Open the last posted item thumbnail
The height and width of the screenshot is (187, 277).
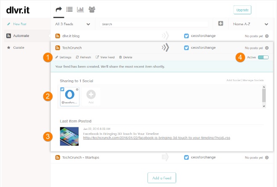pos(69,136)
